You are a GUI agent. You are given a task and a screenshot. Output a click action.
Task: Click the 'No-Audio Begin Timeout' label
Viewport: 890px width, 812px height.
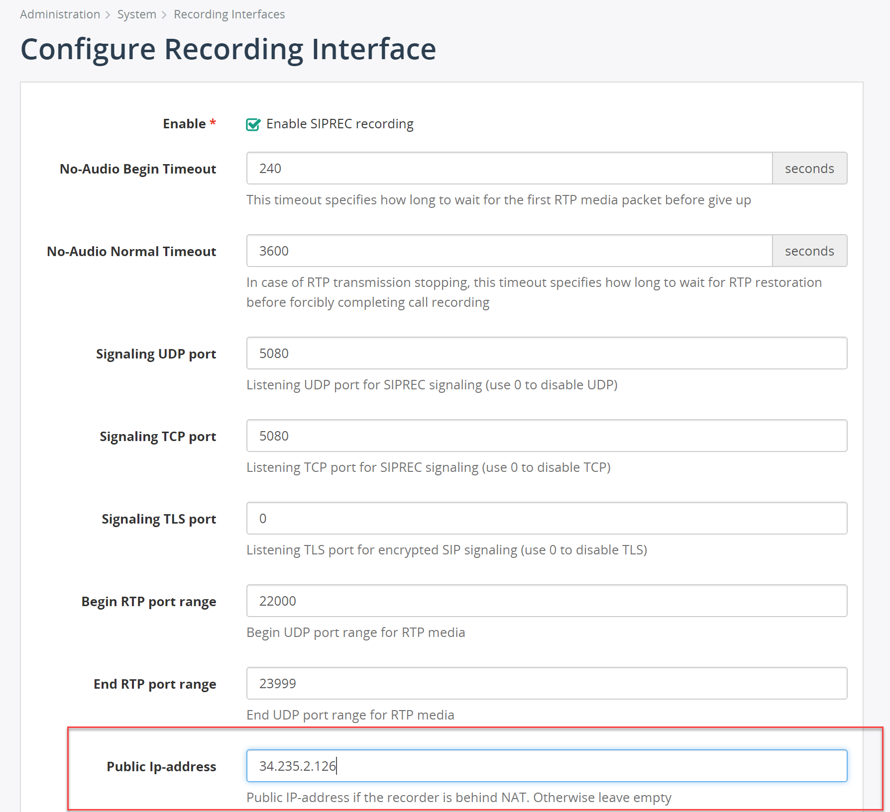click(138, 169)
